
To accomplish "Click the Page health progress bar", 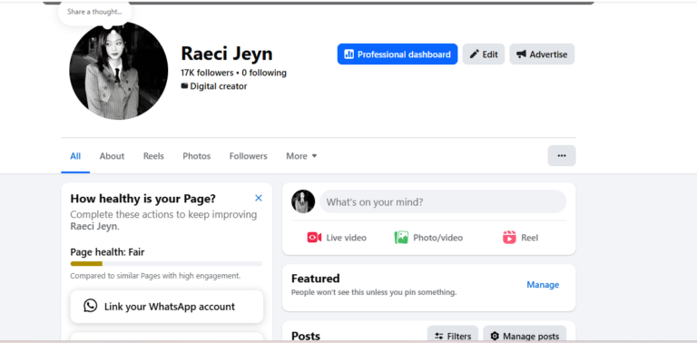I will [166, 263].
